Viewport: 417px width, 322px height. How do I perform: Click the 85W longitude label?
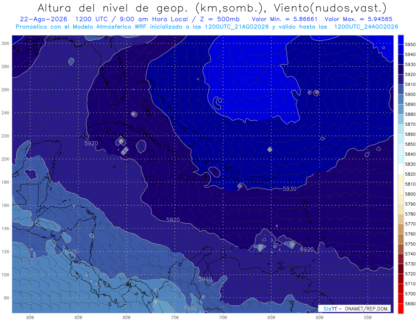(x=79, y=317)
